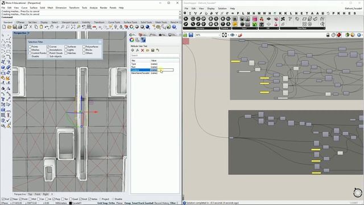This screenshot has width=364, height=205.
Task: Click the pink panel component icon in Grasshopper ribbon
Action: click(255, 19)
